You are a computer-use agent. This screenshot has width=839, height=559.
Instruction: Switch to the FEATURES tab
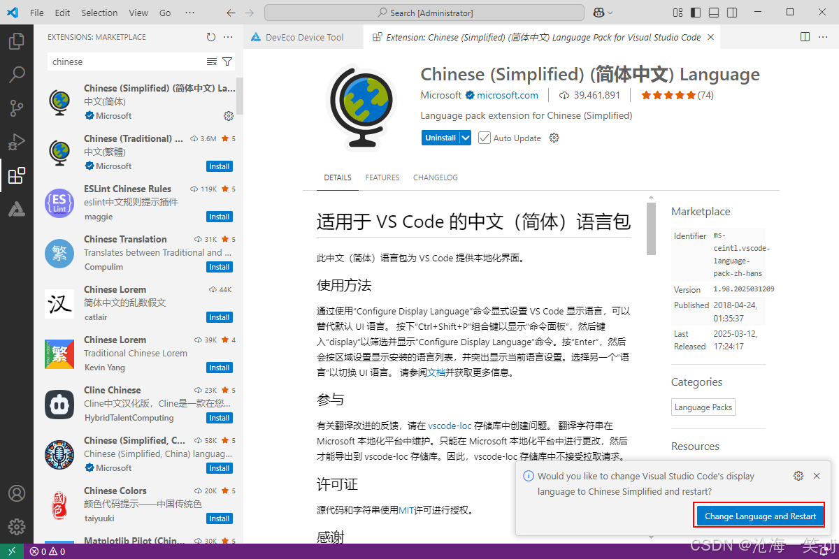point(382,177)
